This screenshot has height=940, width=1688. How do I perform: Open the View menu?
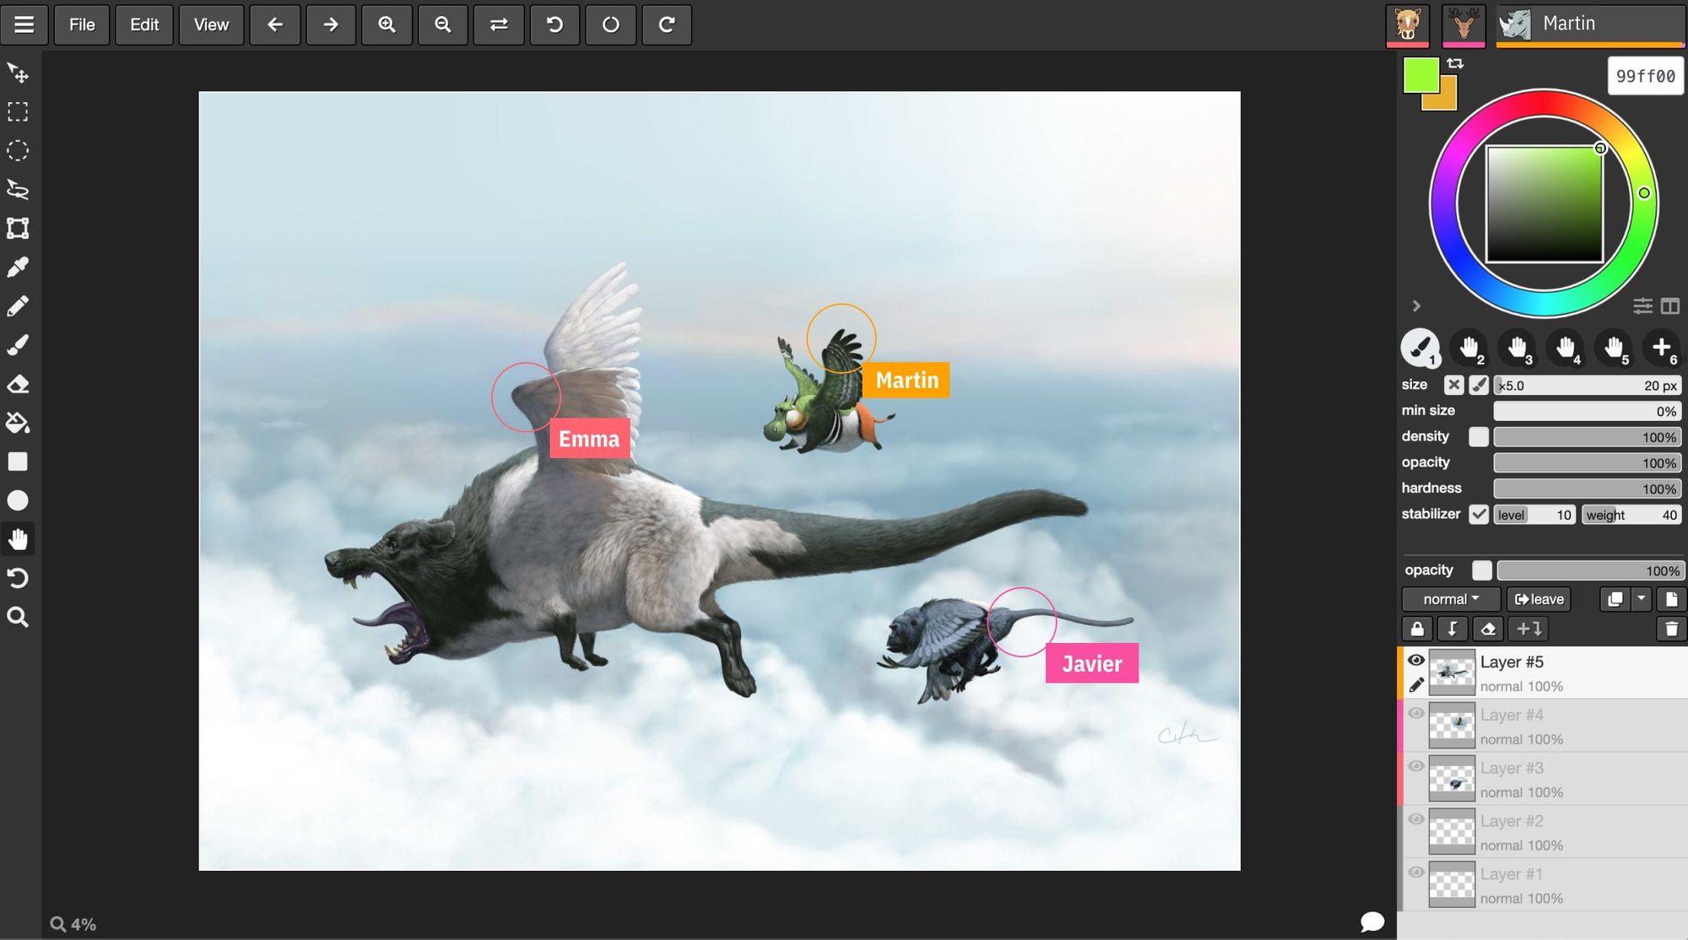[x=211, y=24]
